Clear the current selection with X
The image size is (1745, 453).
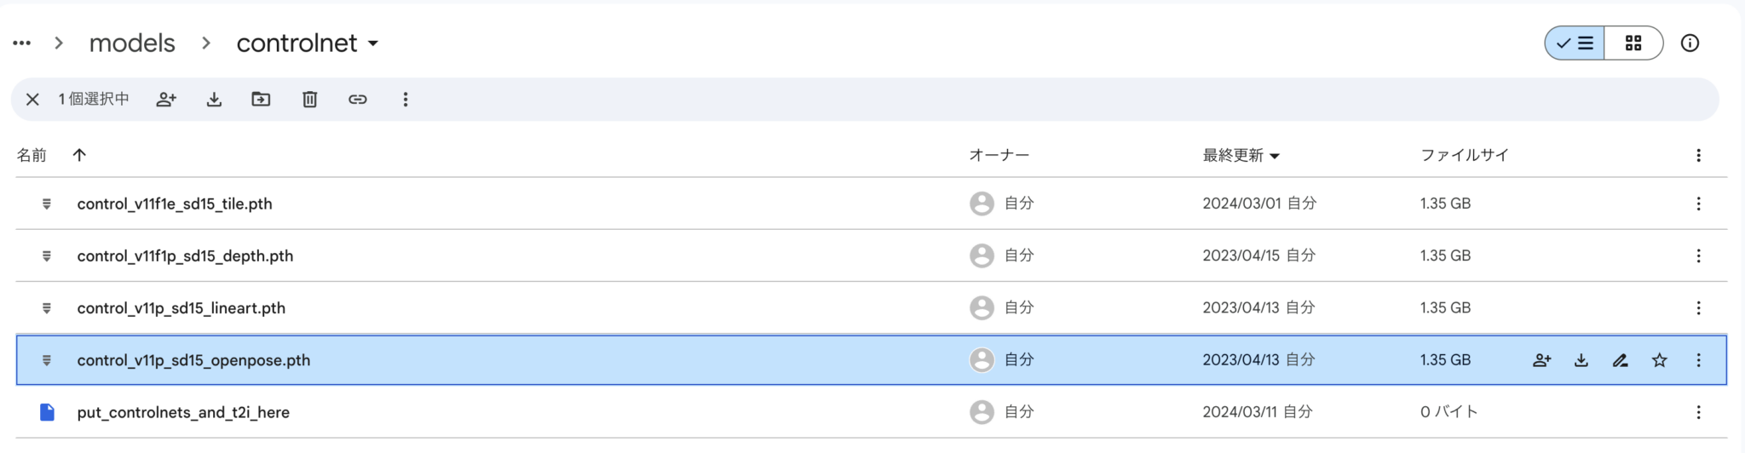click(32, 100)
